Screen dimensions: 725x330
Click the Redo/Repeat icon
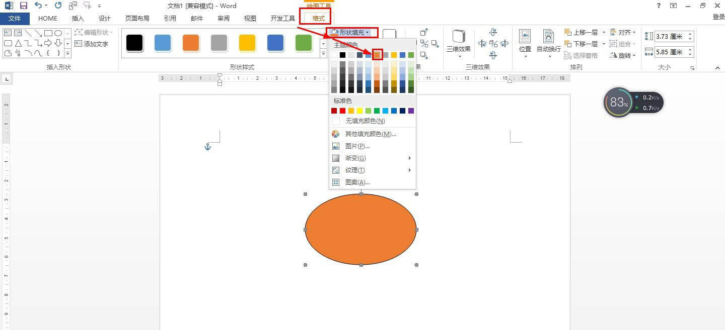point(58,6)
